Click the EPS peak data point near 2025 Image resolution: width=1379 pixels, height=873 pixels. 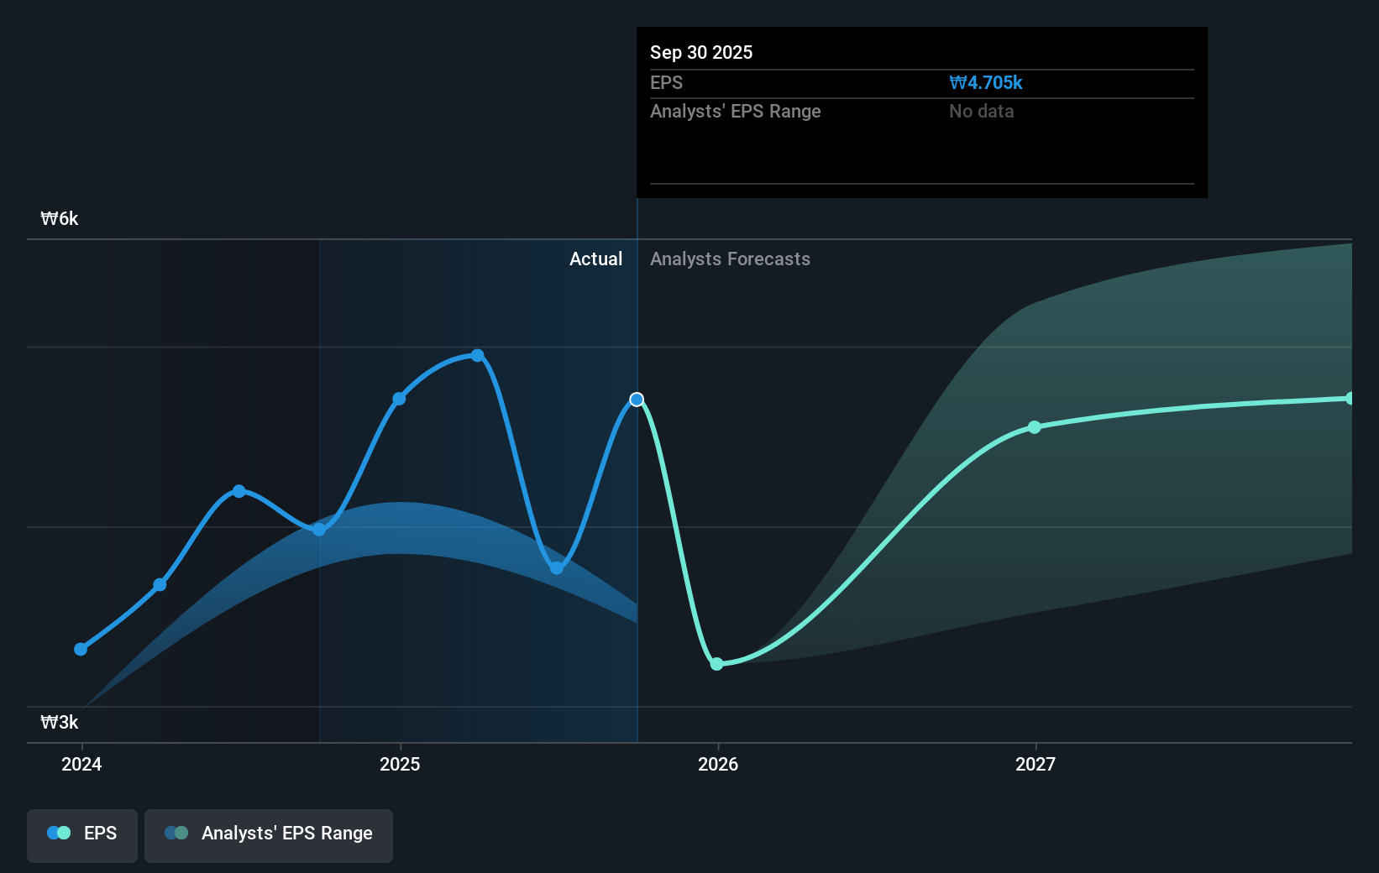(x=477, y=354)
